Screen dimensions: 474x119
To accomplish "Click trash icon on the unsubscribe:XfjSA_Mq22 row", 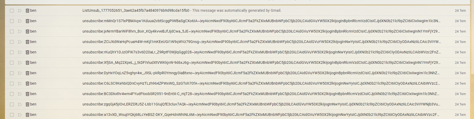I will tap(27, 63).
